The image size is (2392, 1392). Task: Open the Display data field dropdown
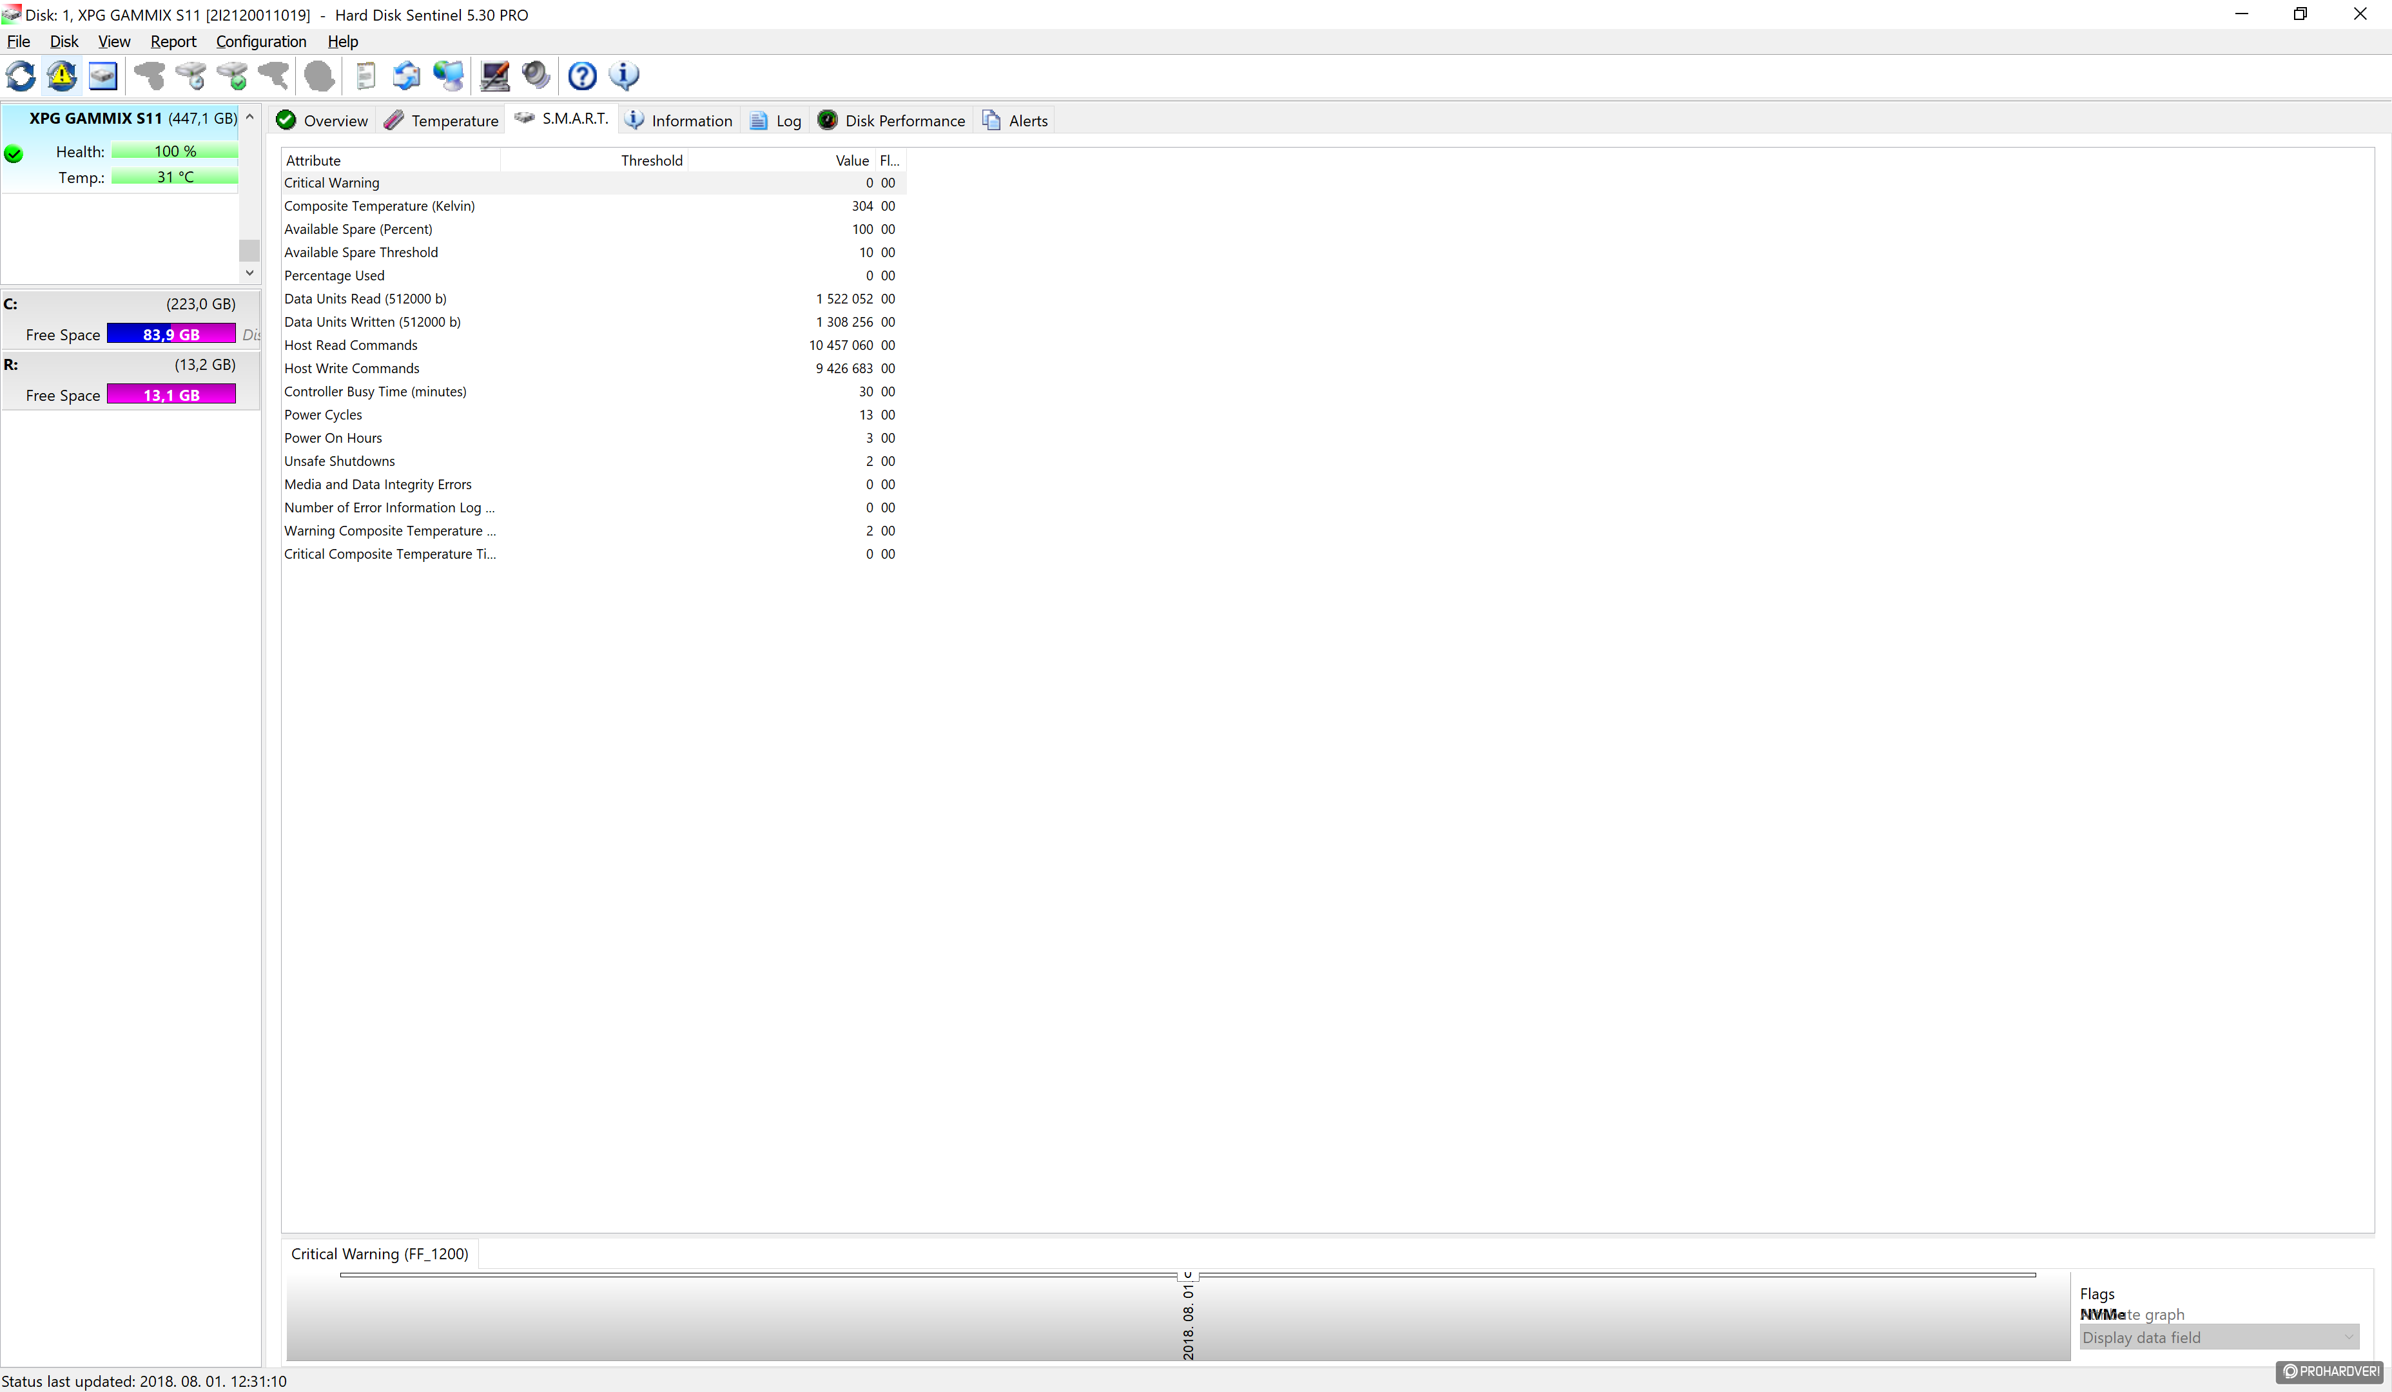point(2219,1337)
